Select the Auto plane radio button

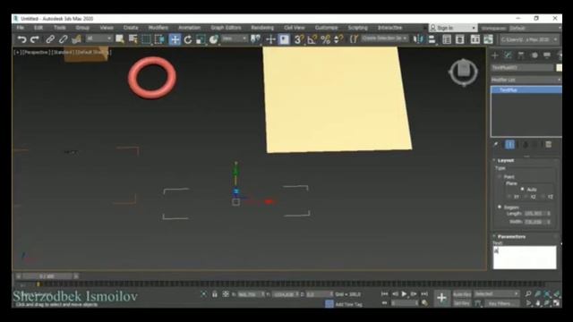[x=522, y=189]
